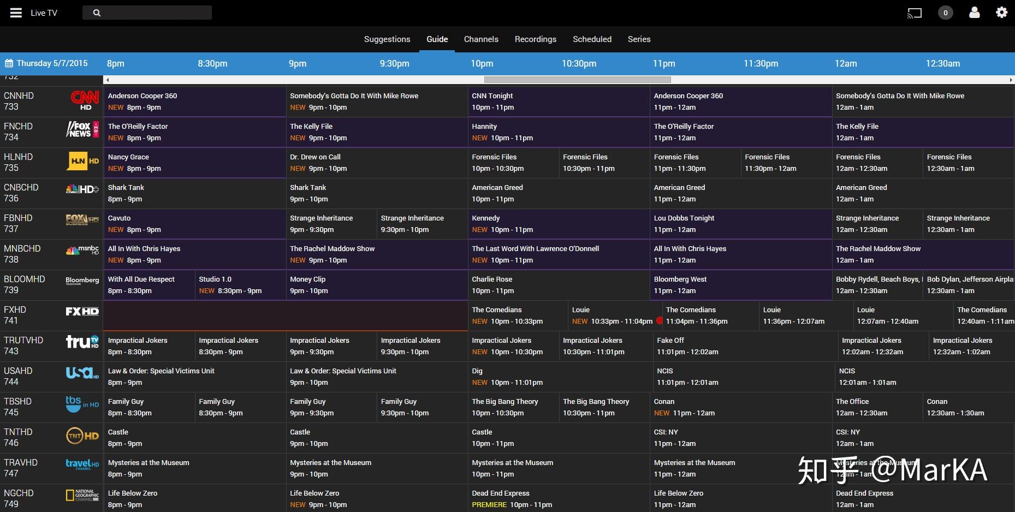Open CNN Tonight 10pm program
Viewport: 1015px width, 512px height.
click(559, 102)
